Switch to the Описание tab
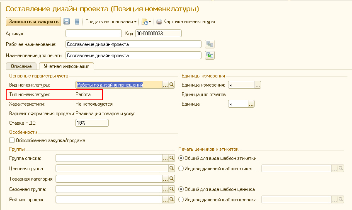 tap(22, 66)
